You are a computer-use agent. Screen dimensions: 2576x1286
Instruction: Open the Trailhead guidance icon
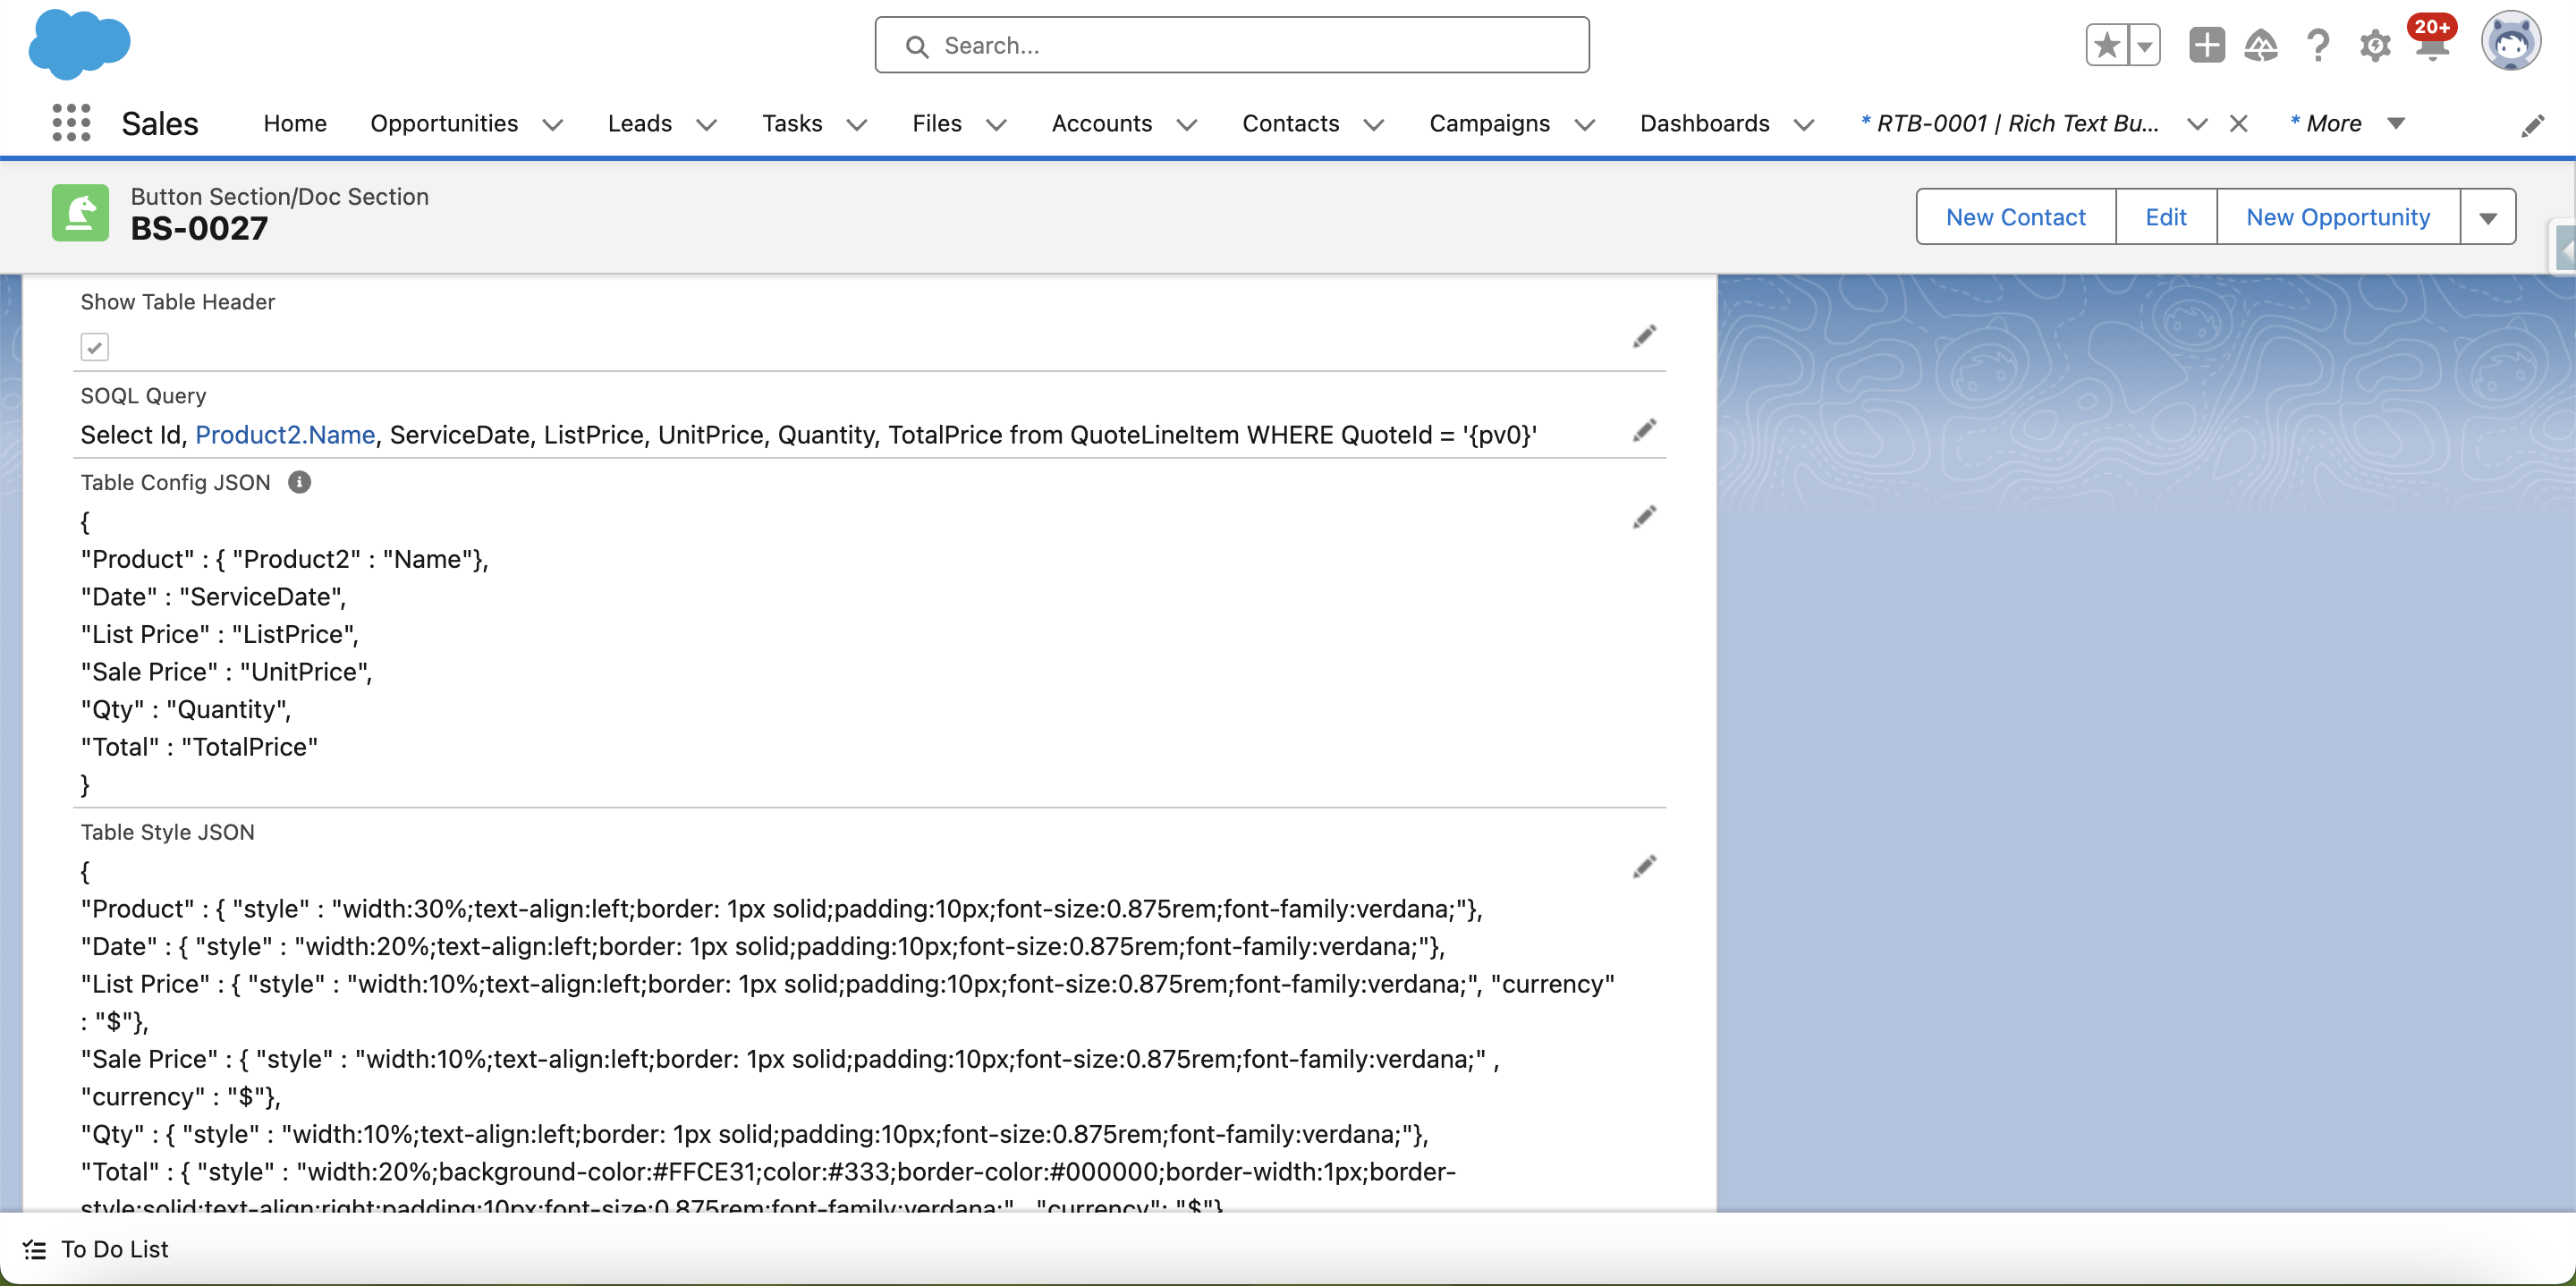2261,45
